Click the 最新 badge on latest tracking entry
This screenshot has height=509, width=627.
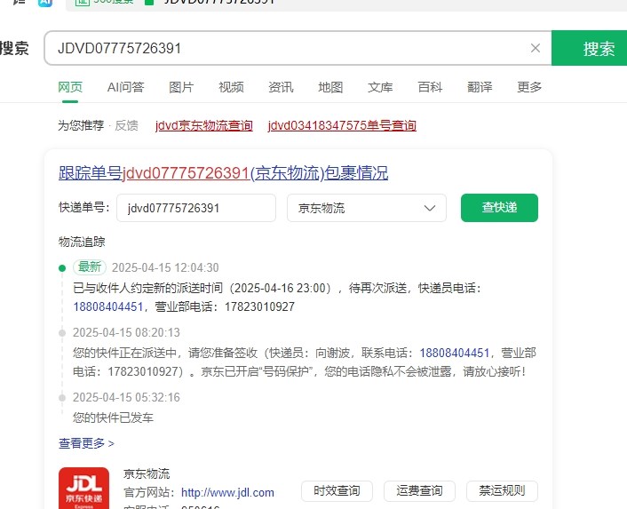(x=90, y=267)
